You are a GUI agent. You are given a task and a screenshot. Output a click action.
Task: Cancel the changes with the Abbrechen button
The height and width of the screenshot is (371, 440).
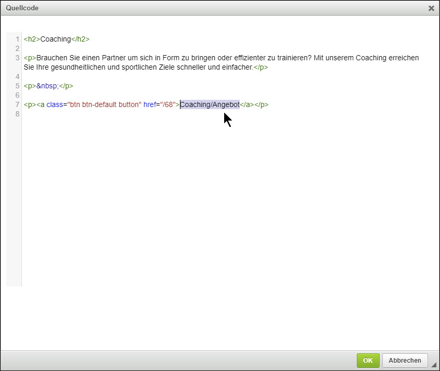tap(405, 360)
